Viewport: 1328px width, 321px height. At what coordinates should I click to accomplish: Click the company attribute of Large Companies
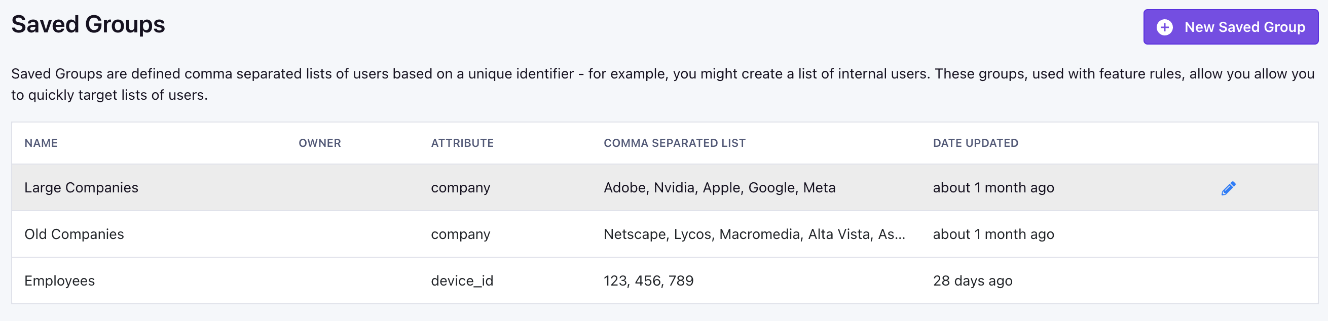click(x=461, y=187)
